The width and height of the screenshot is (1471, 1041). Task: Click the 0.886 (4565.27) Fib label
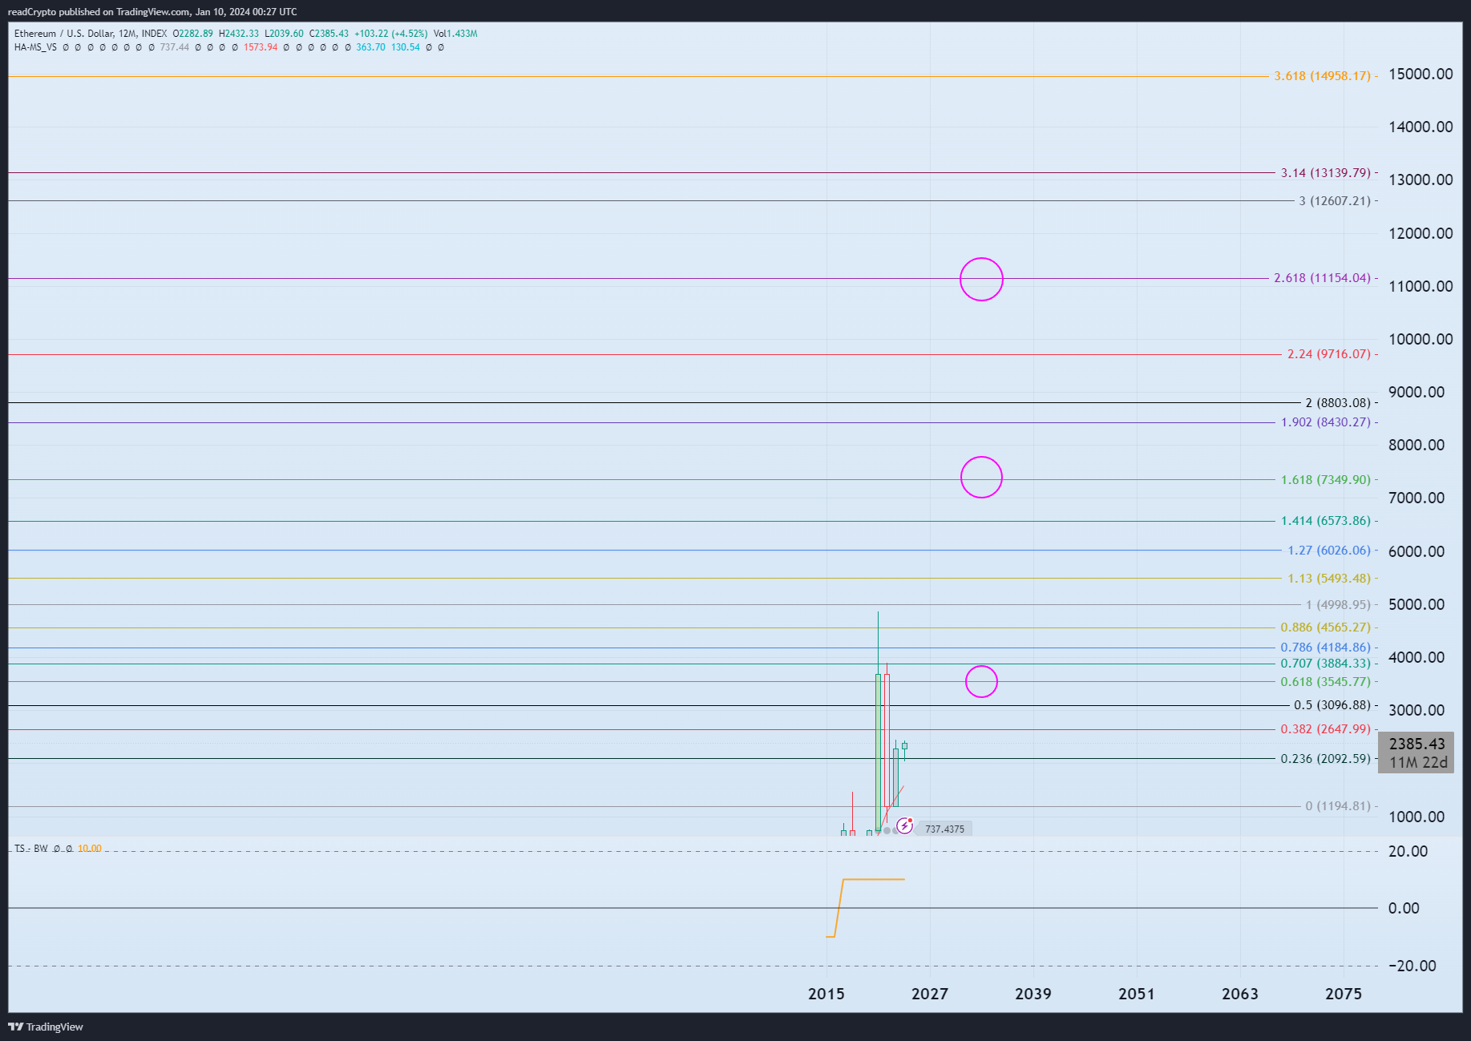coord(1326,627)
